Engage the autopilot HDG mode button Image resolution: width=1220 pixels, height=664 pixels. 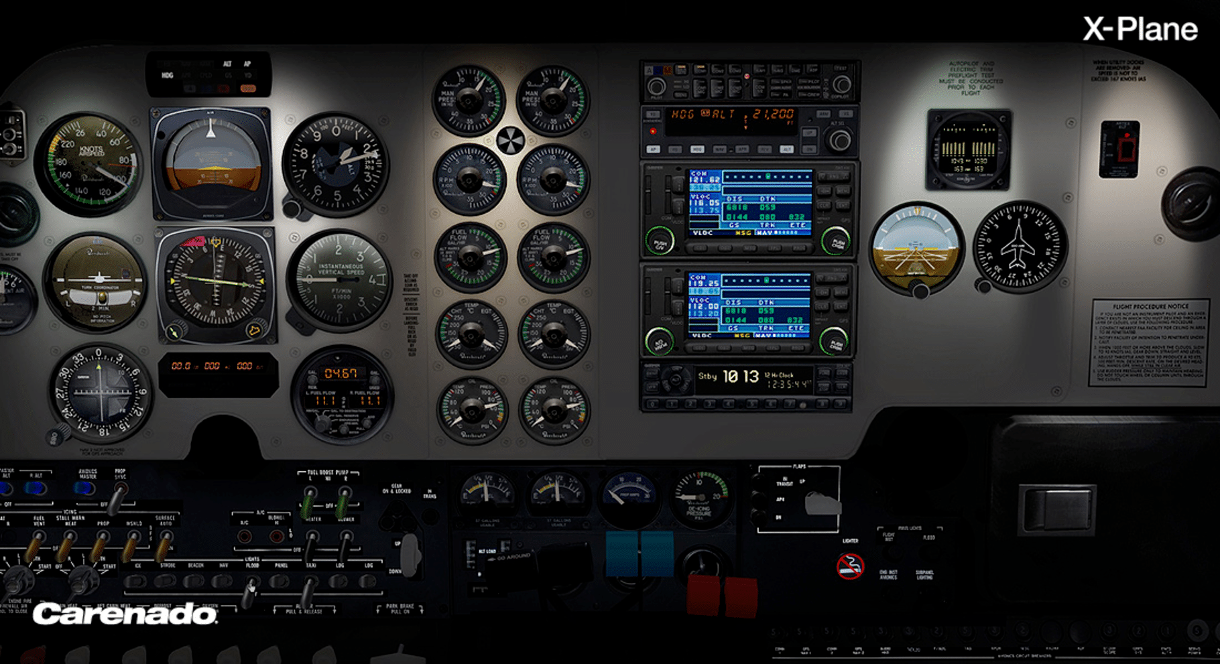click(697, 149)
